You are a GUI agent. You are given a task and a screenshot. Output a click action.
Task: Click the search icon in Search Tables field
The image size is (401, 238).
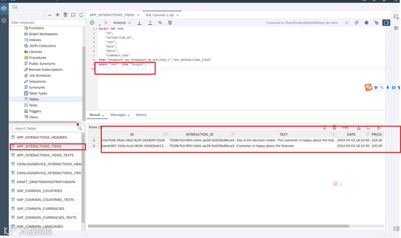80,128
